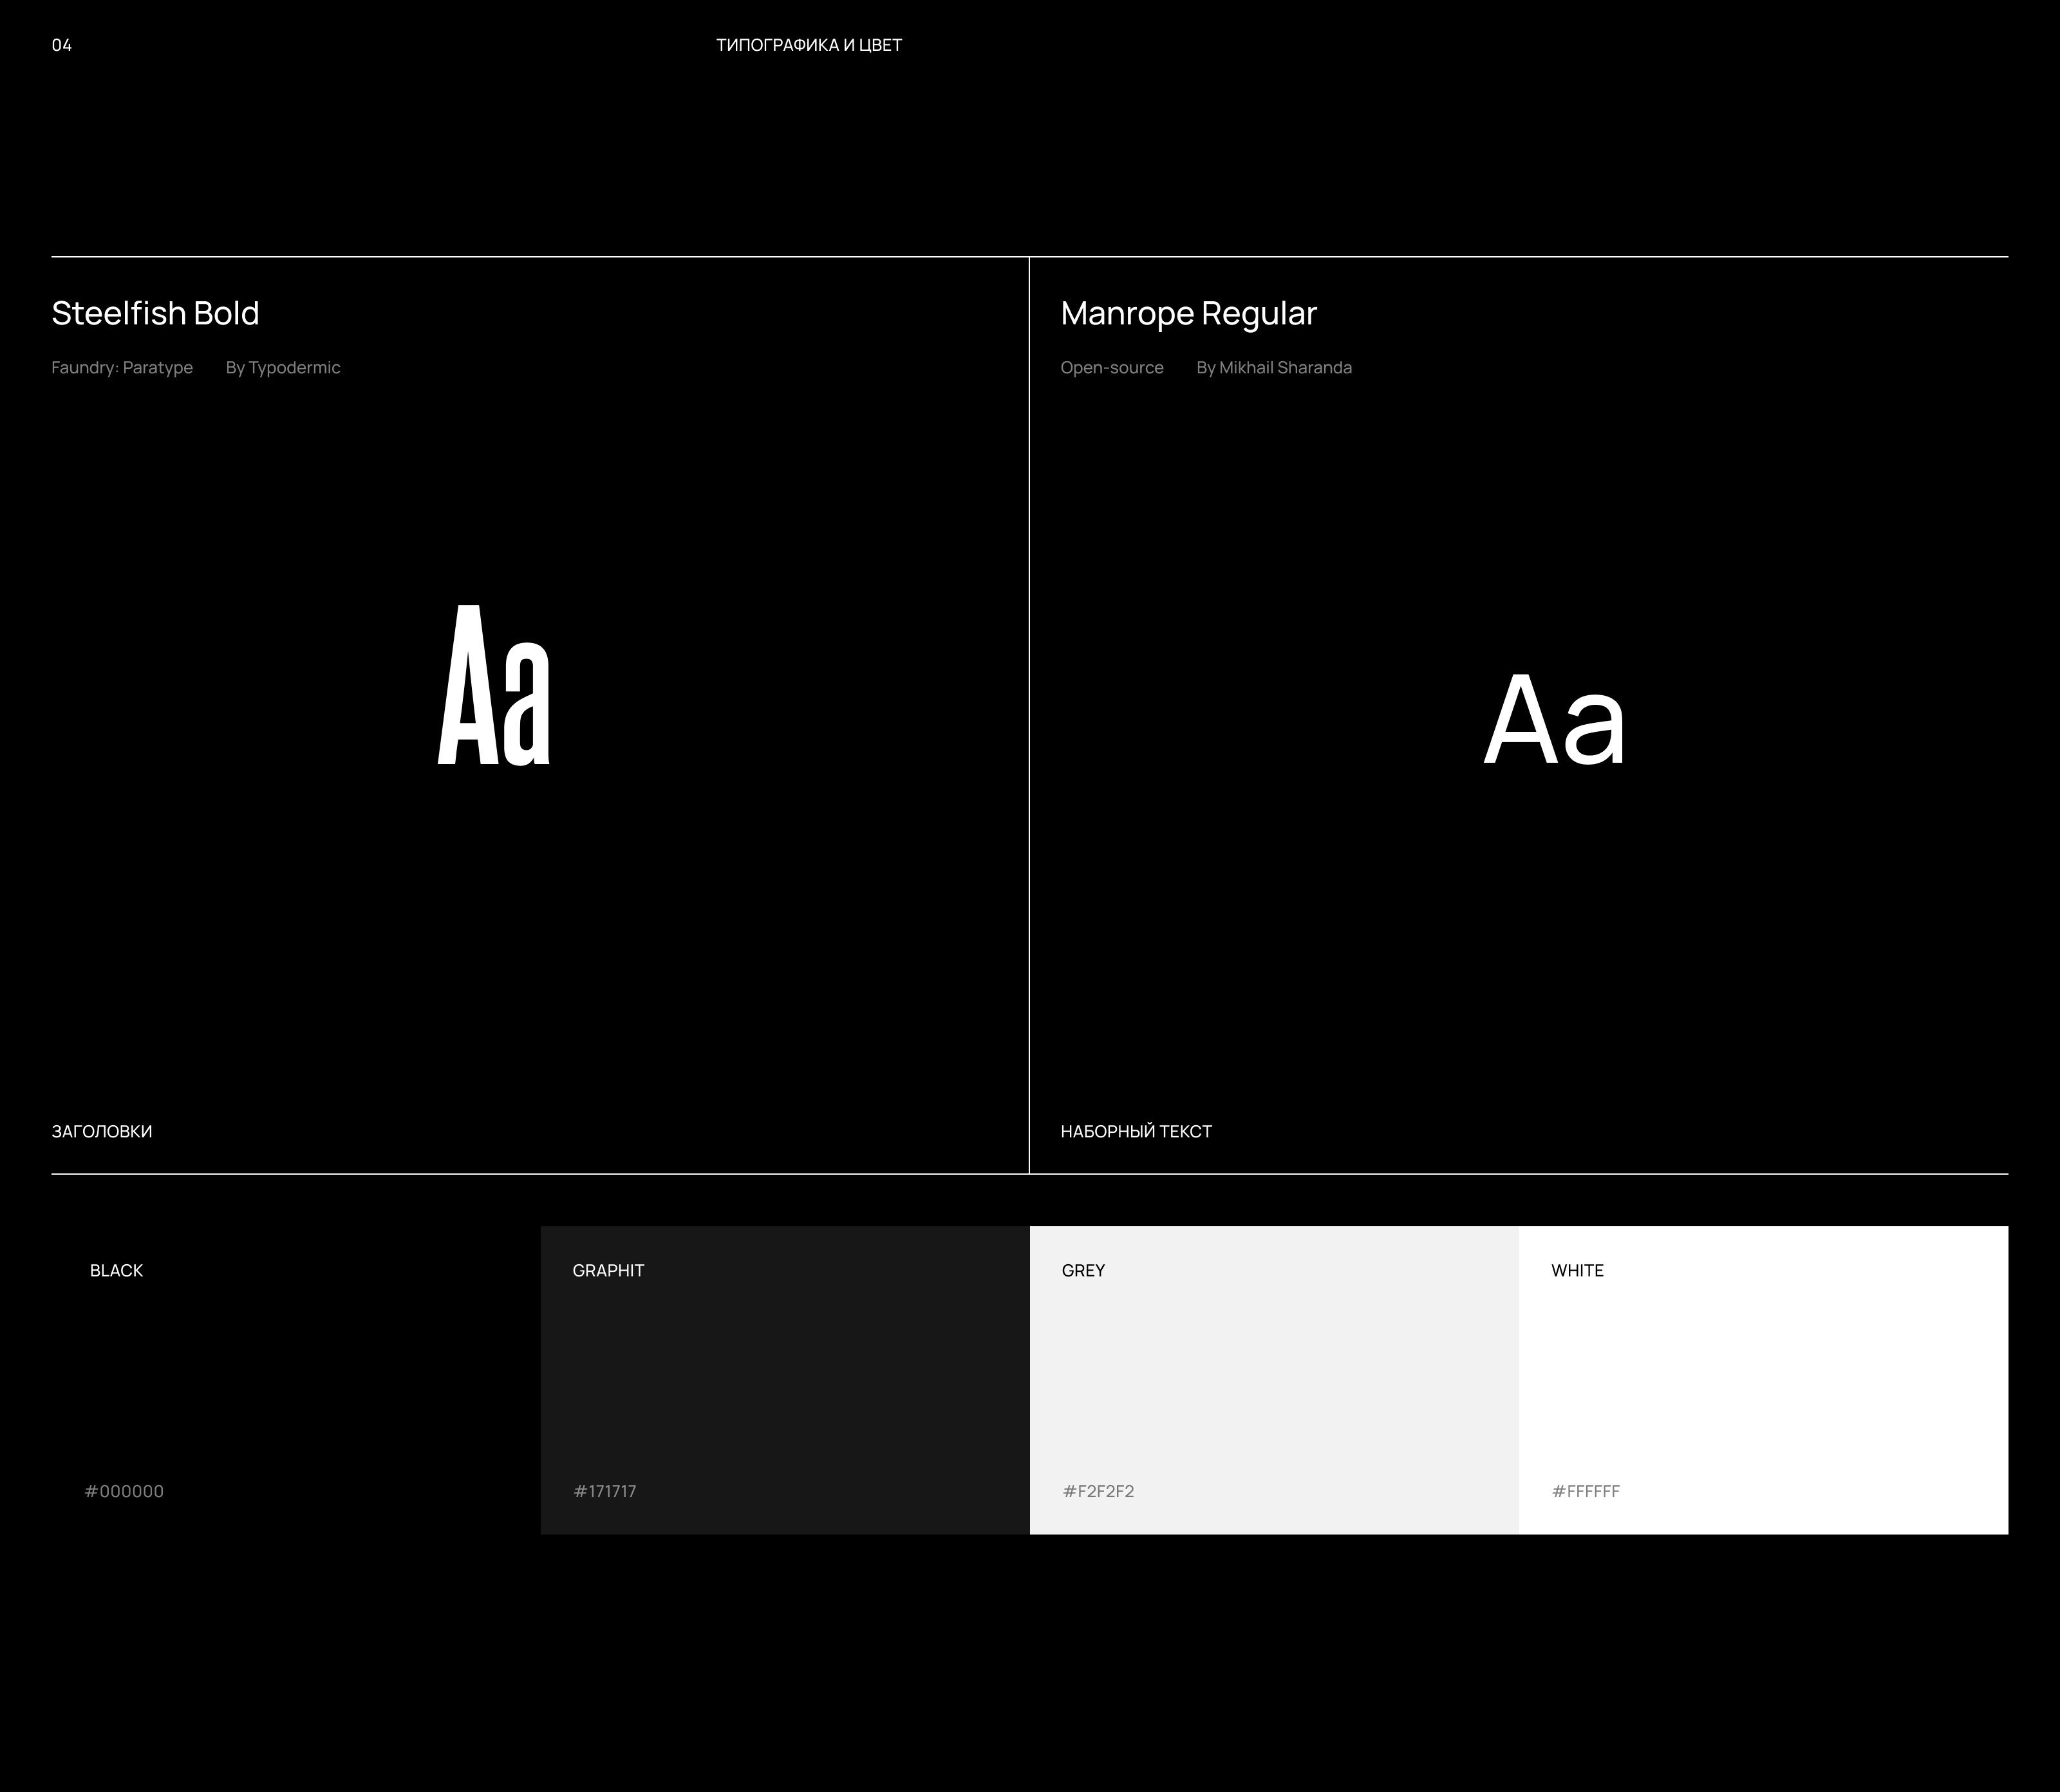Click the ТИПОГРАФИКА И ЦВЕТ page title

coord(809,45)
